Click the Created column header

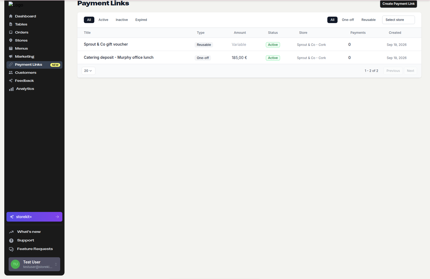click(395, 33)
